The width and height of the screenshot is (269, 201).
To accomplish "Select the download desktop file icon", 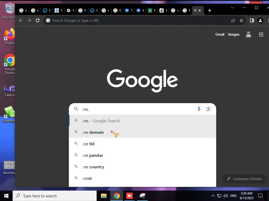I will (x=9, y=167).
